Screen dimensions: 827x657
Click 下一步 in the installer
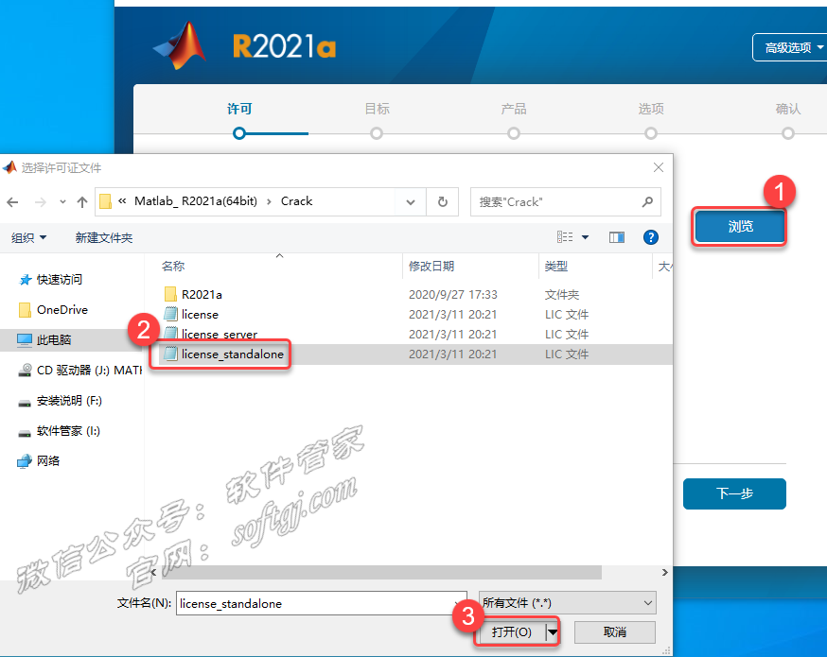pos(734,493)
